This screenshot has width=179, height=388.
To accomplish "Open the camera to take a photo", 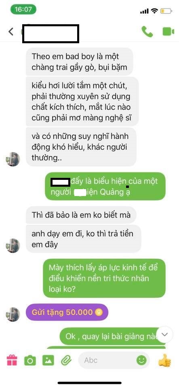I will point(30,360).
